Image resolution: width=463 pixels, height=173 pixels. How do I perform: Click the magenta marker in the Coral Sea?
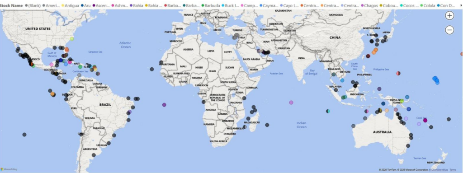pos(425,120)
